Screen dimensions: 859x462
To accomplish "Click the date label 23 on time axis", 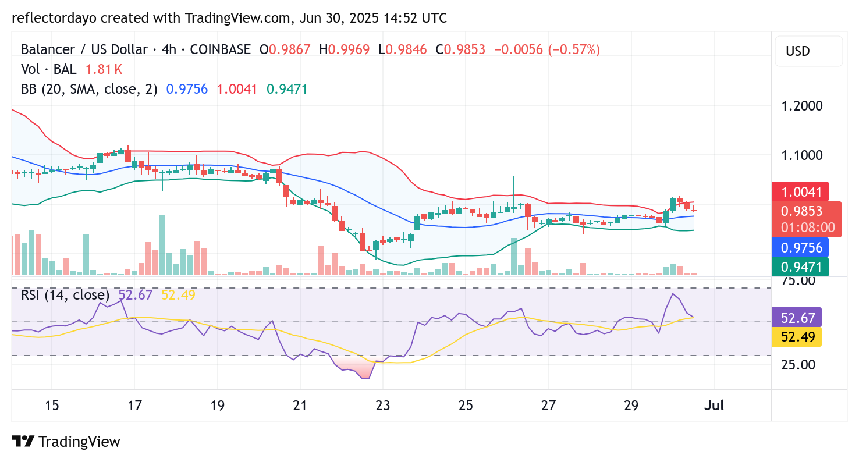I will click(x=383, y=406).
